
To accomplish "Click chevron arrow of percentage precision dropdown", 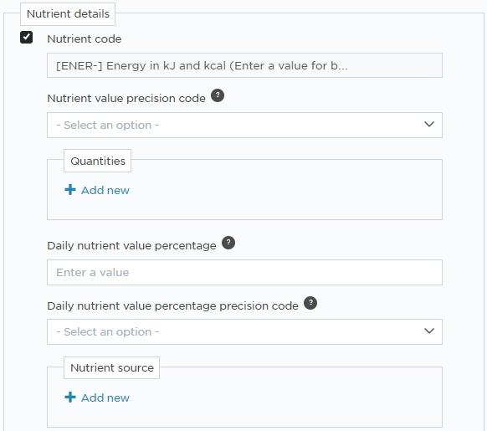I will click(429, 331).
